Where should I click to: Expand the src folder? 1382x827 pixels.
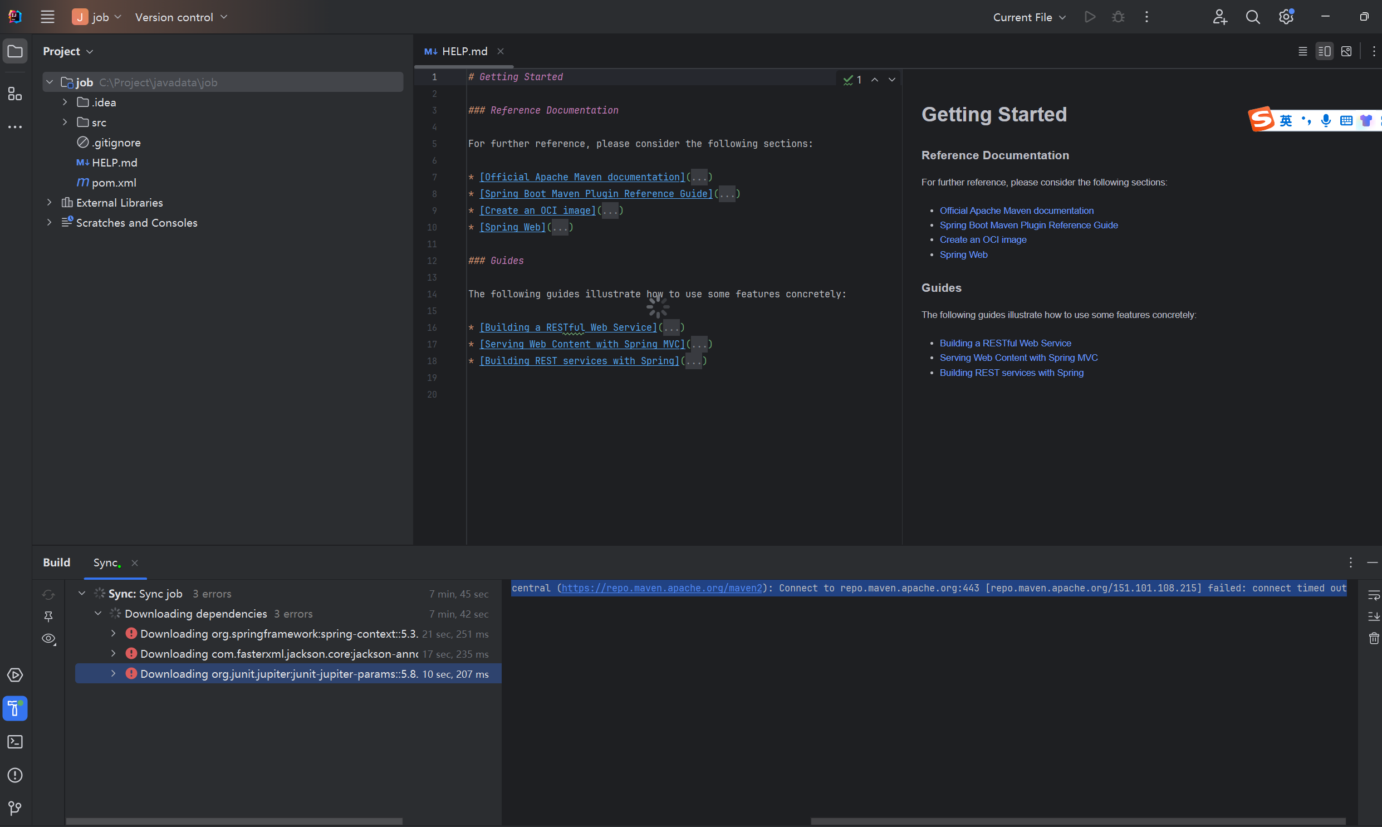65,123
